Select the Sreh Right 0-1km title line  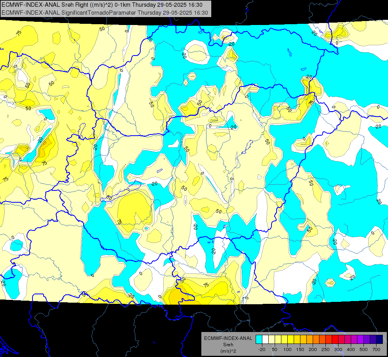tap(102, 5)
